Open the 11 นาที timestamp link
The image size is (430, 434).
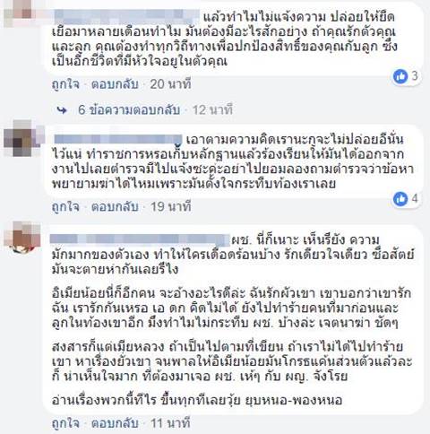coord(170,423)
